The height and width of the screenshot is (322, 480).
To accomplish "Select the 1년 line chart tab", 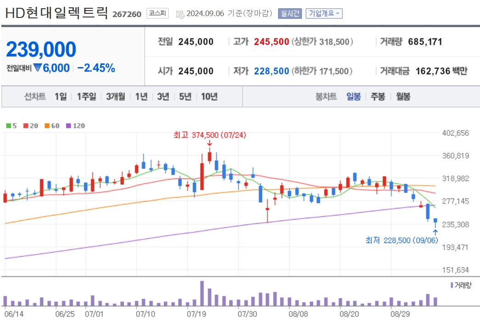I will pos(141,97).
